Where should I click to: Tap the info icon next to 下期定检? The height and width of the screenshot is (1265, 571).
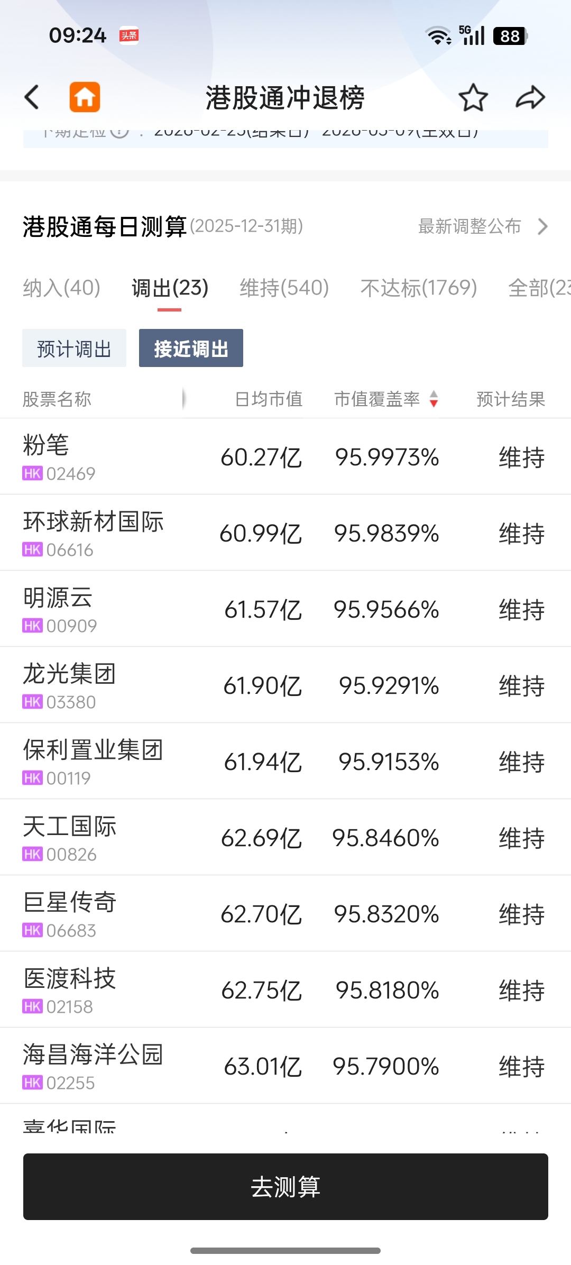(x=119, y=132)
